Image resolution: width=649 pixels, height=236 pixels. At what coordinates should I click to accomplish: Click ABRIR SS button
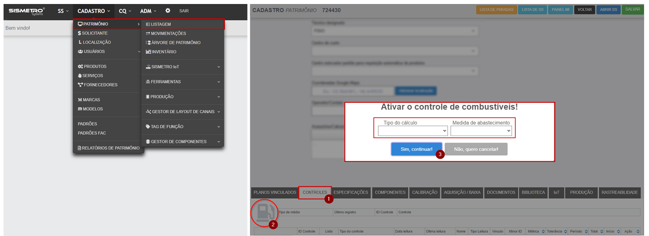click(x=609, y=9)
